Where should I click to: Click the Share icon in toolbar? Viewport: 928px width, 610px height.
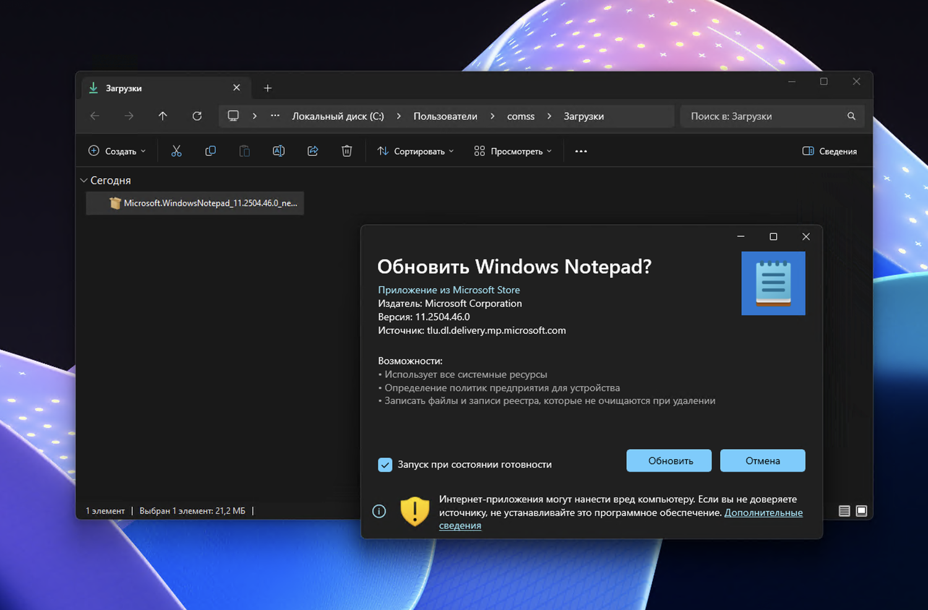click(312, 151)
